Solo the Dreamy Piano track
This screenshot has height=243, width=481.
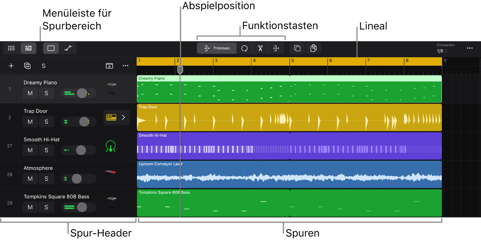click(x=47, y=93)
